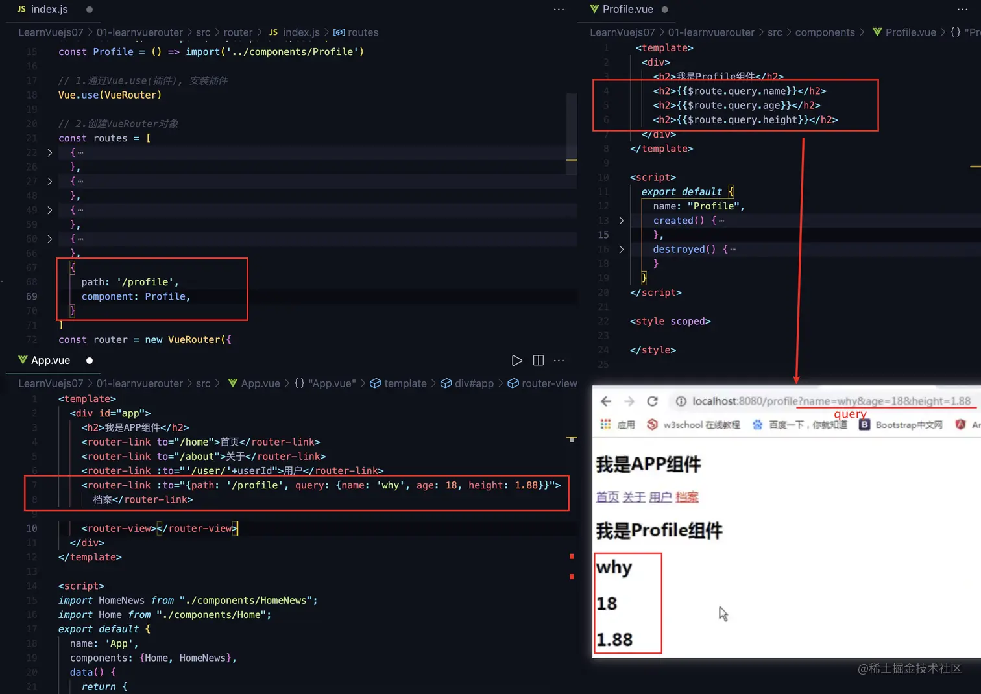Open more actions for Profile.vue editor
The width and height of the screenshot is (981, 694).
tap(962, 10)
